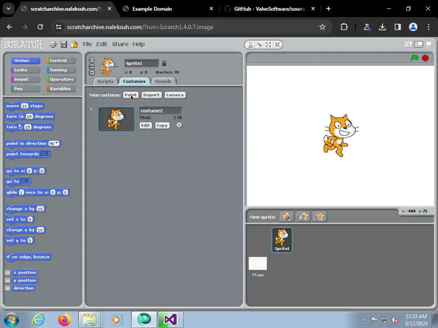
Task: Open the go to target dropdown
Action: (x=25, y=182)
